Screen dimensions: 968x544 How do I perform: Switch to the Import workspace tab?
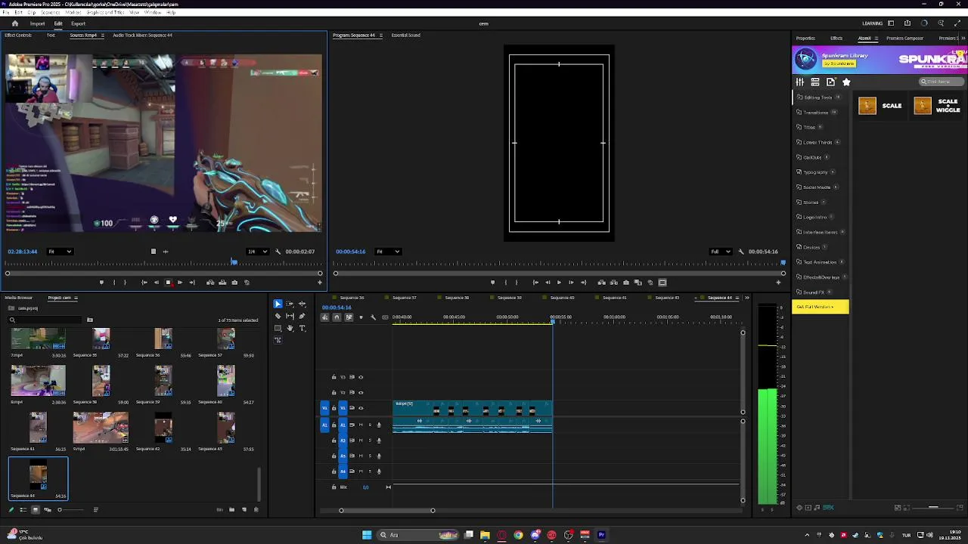coord(37,23)
